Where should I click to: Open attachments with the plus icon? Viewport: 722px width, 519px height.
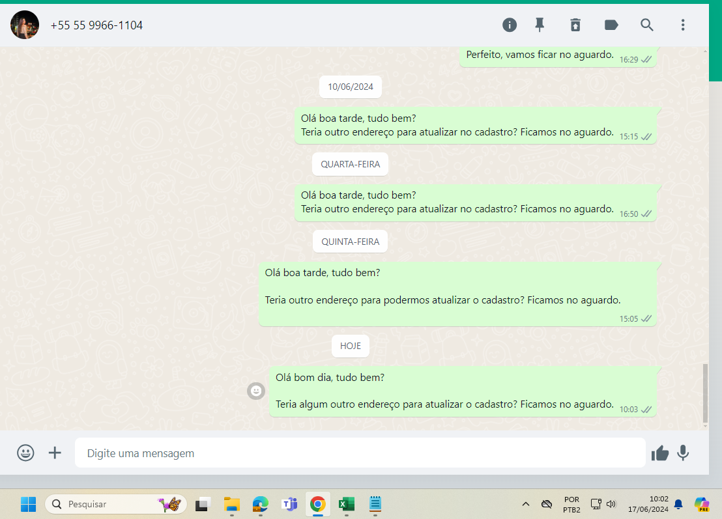(x=55, y=453)
